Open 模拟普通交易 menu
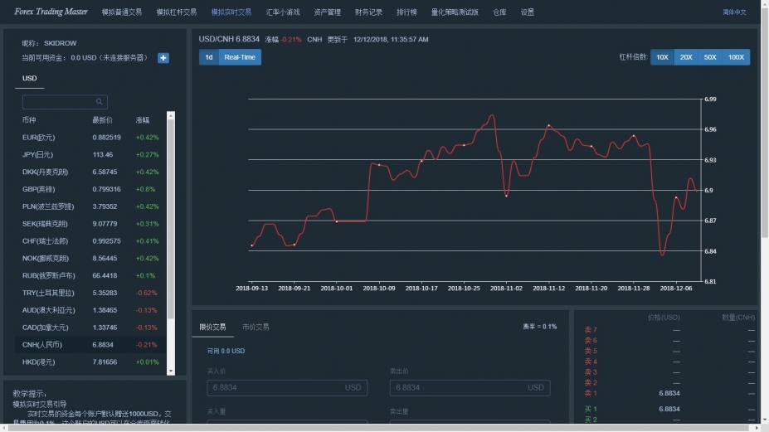The image size is (769, 432). 122,12
